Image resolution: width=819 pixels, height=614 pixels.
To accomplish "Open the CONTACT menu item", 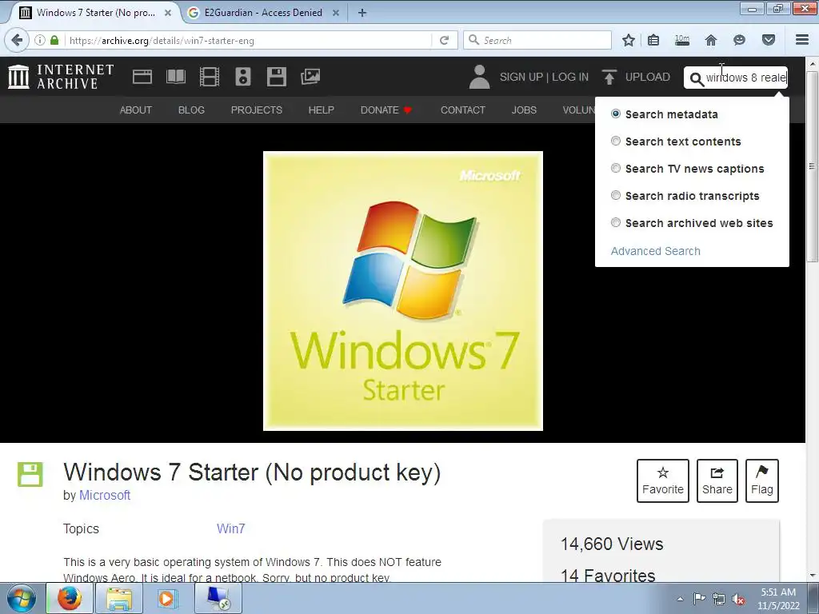I will [463, 110].
